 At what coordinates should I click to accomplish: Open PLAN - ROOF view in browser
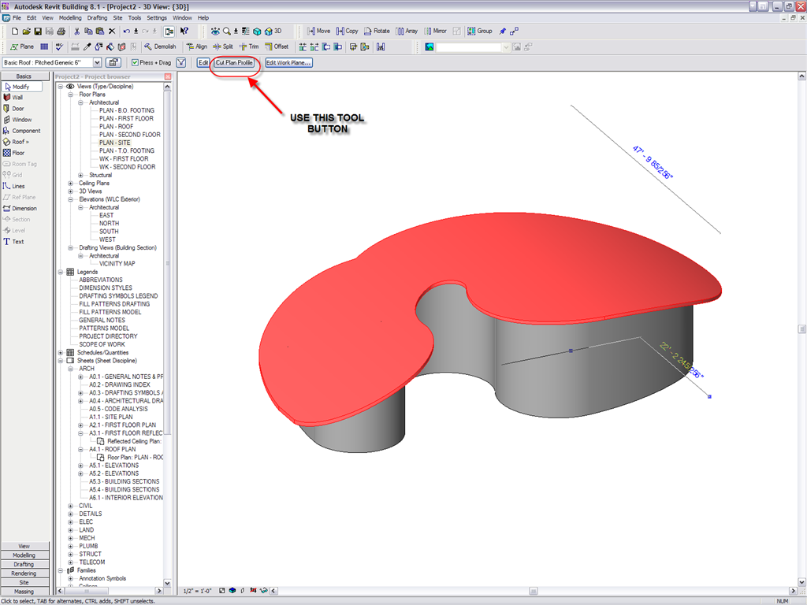pos(116,127)
